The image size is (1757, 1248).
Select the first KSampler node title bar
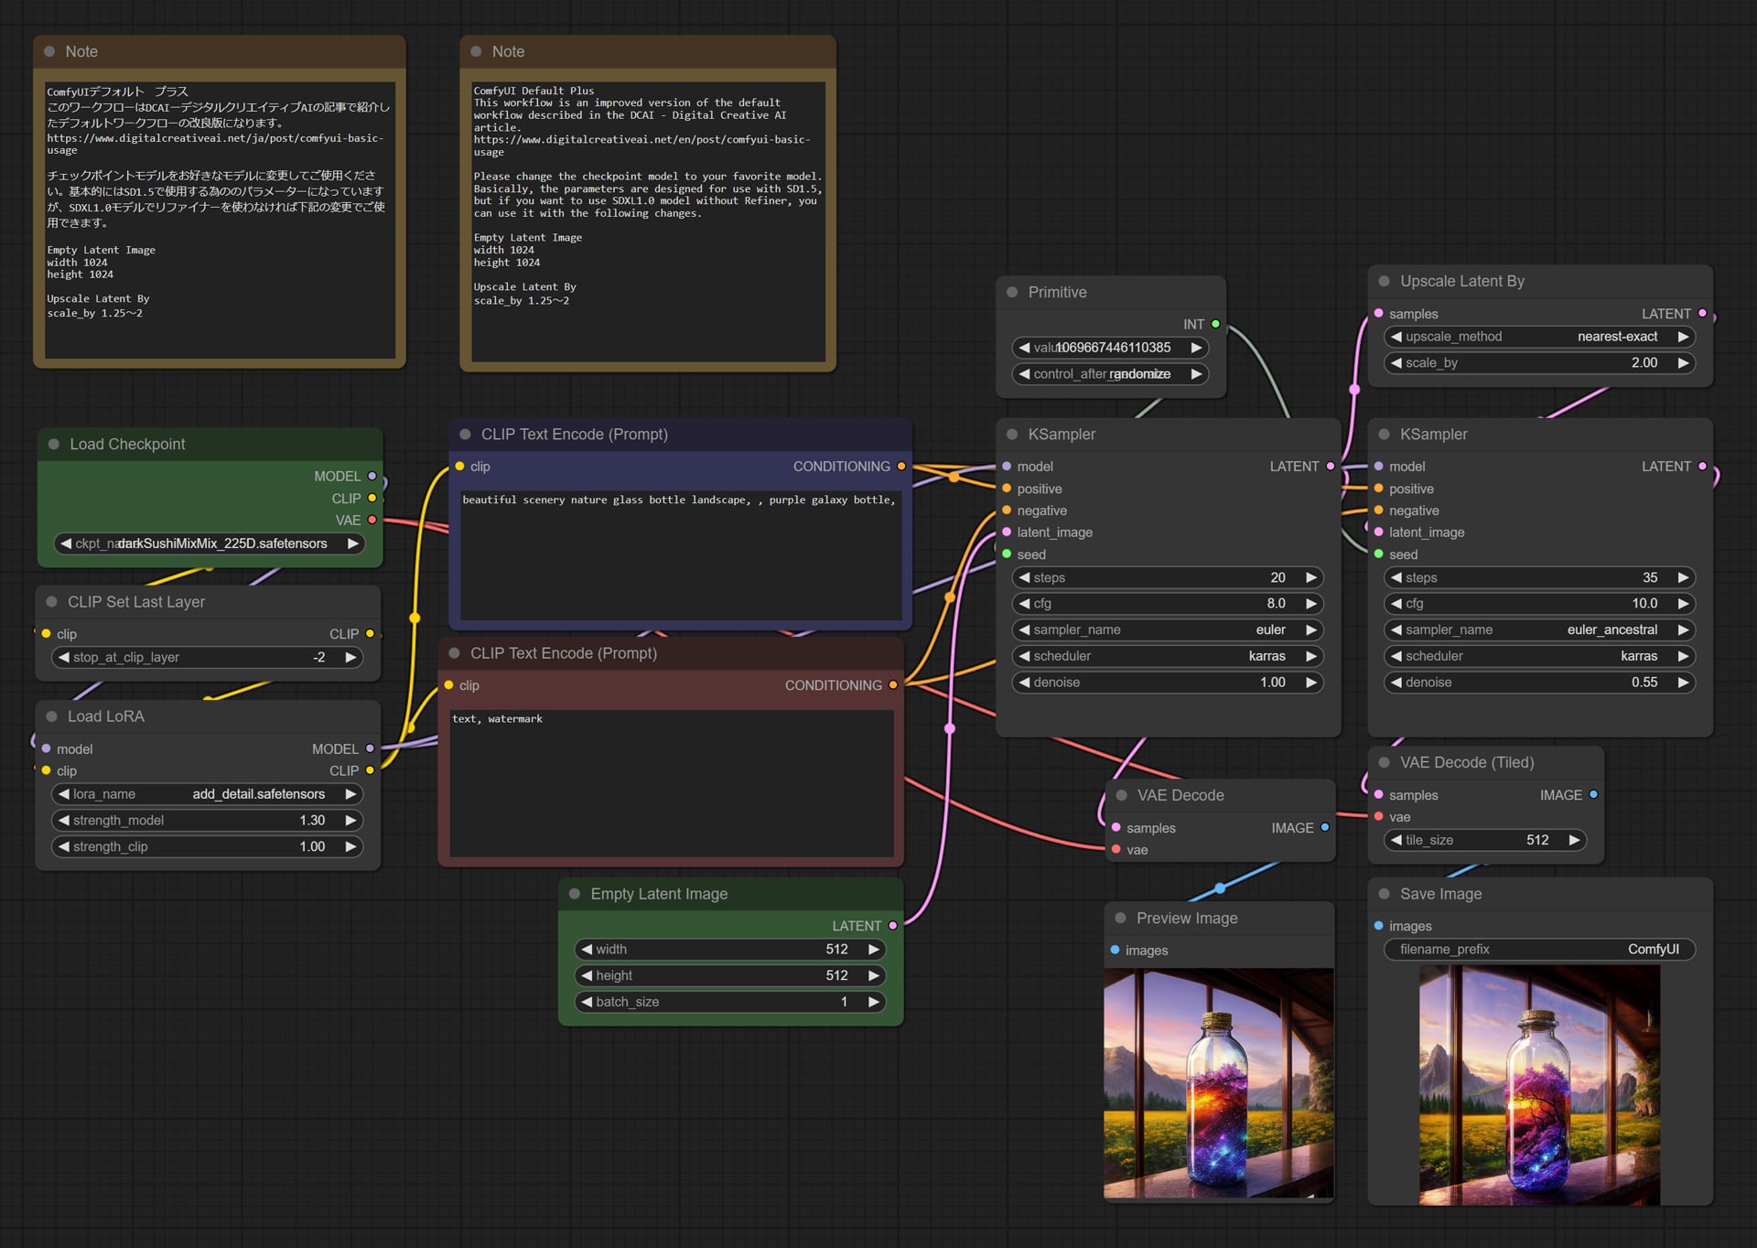[x=1168, y=435]
